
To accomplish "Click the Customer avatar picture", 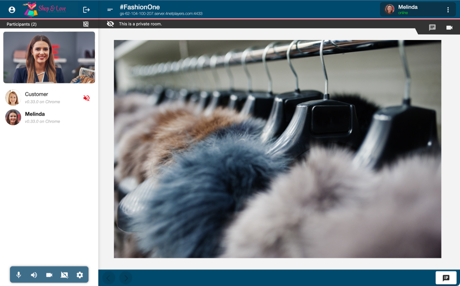I will point(13,98).
